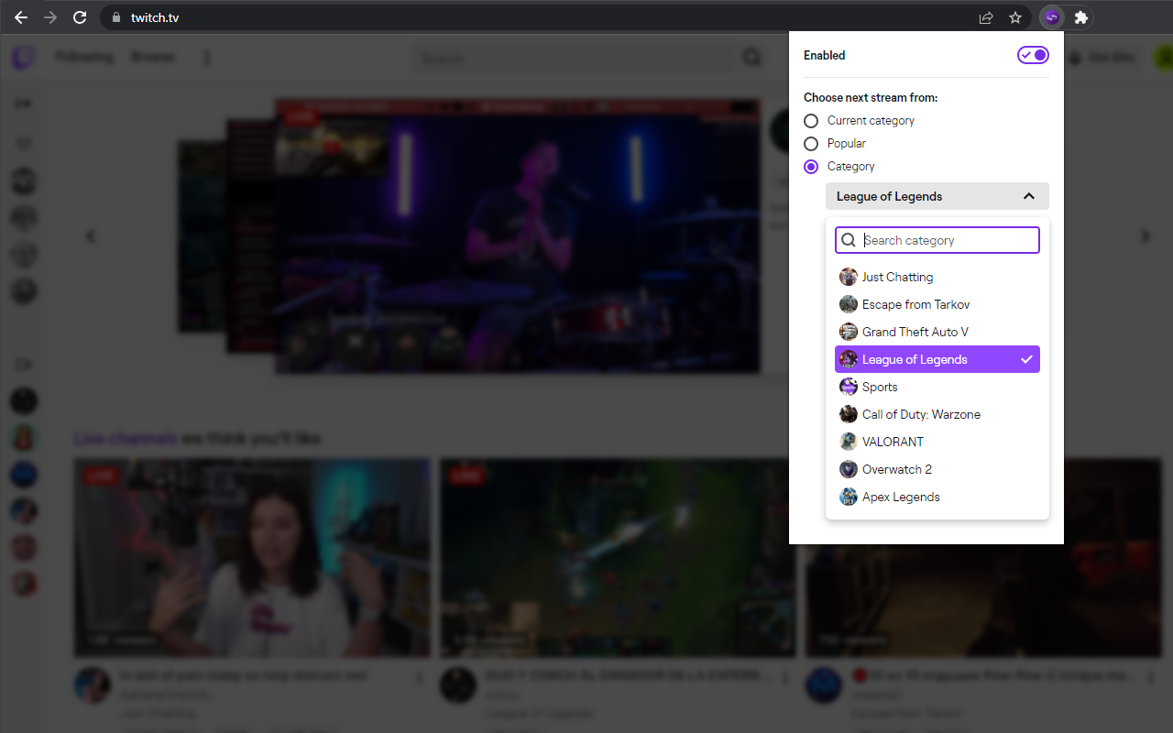The width and height of the screenshot is (1173, 733).
Task: Open the Browse page link
Action: pos(152,57)
